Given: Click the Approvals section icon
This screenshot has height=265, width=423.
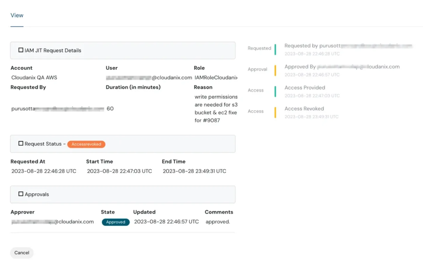Looking at the screenshot, I should (x=20, y=193).
